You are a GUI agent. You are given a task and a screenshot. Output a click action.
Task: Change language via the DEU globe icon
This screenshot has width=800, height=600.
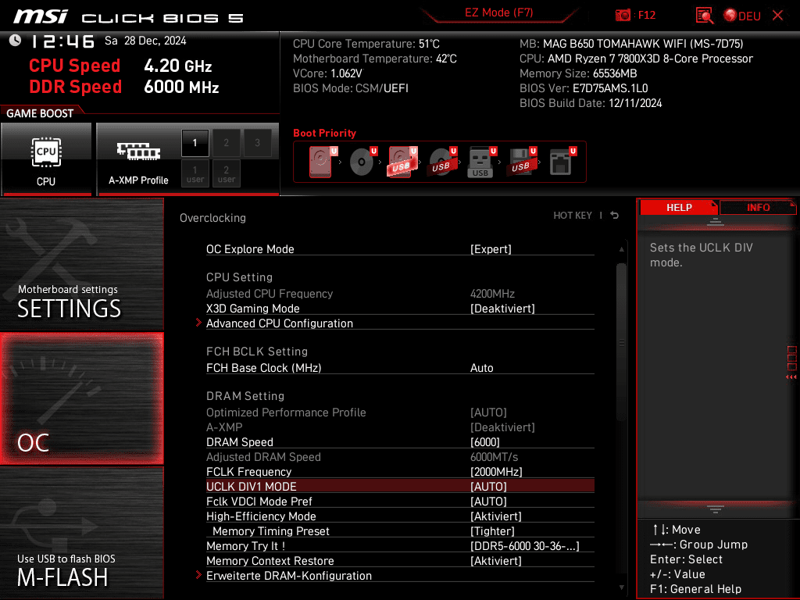(x=742, y=16)
